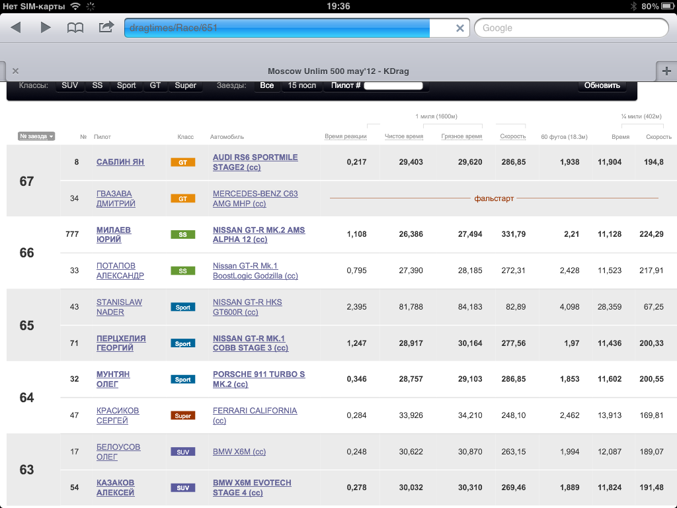Tap Bluetooth icon in status bar
The width and height of the screenshot is (677, 508).
click(x=633, y=6)
